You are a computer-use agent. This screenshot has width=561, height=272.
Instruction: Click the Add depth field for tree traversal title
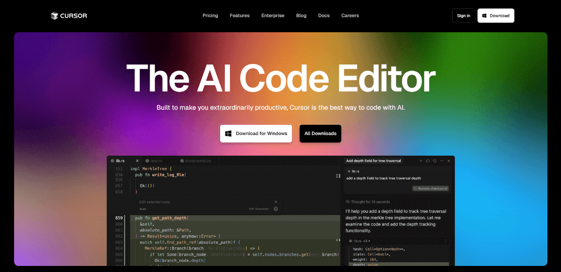(374, 161)
